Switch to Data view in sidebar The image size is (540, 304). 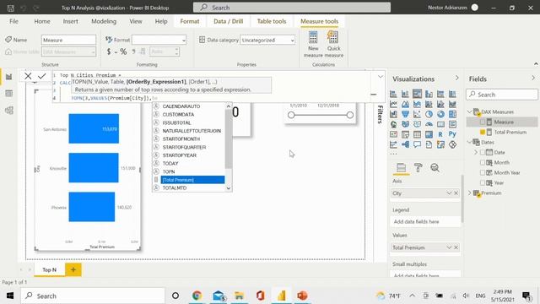tap(9, 94)
